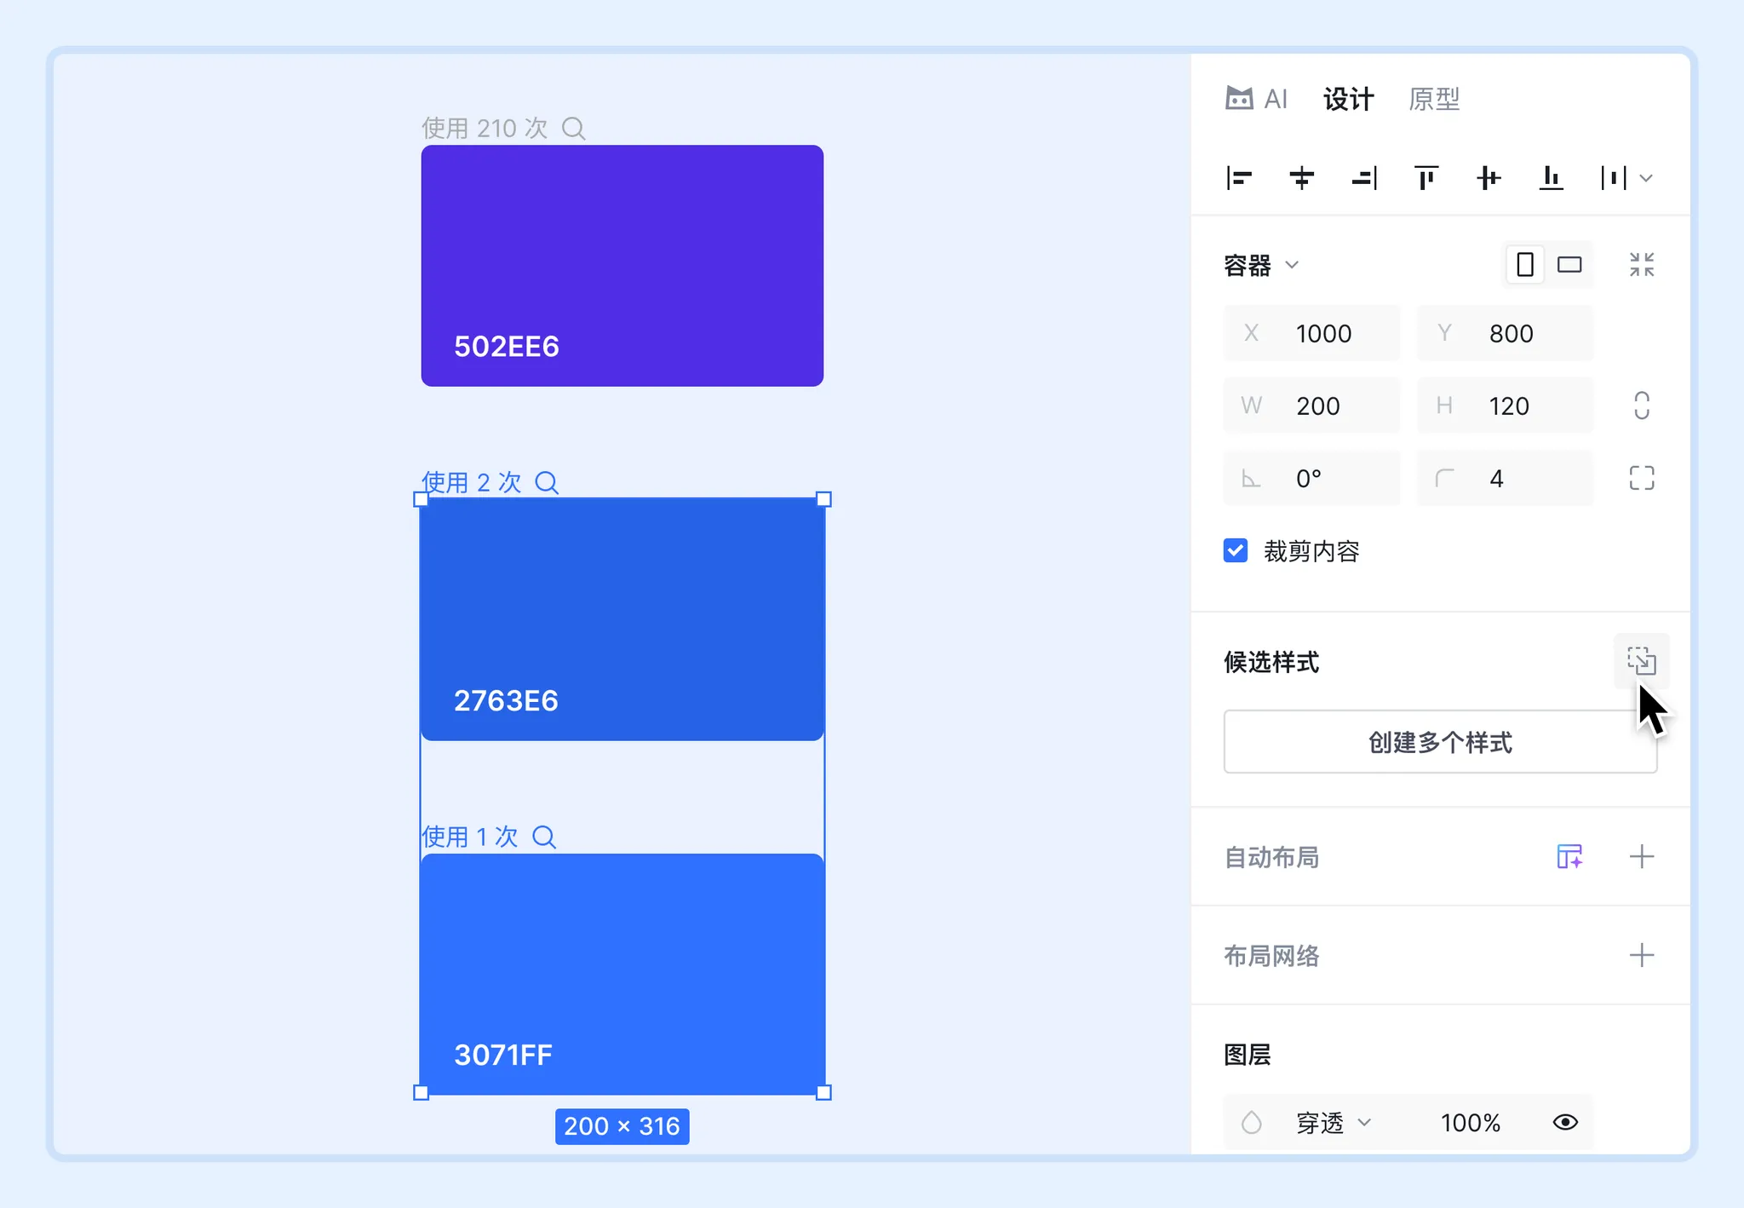Click the layer opacity value 100%

tap(1471, 1123)
